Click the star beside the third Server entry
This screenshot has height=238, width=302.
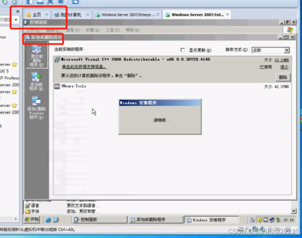pyautogui.click(x=15, y=92)
